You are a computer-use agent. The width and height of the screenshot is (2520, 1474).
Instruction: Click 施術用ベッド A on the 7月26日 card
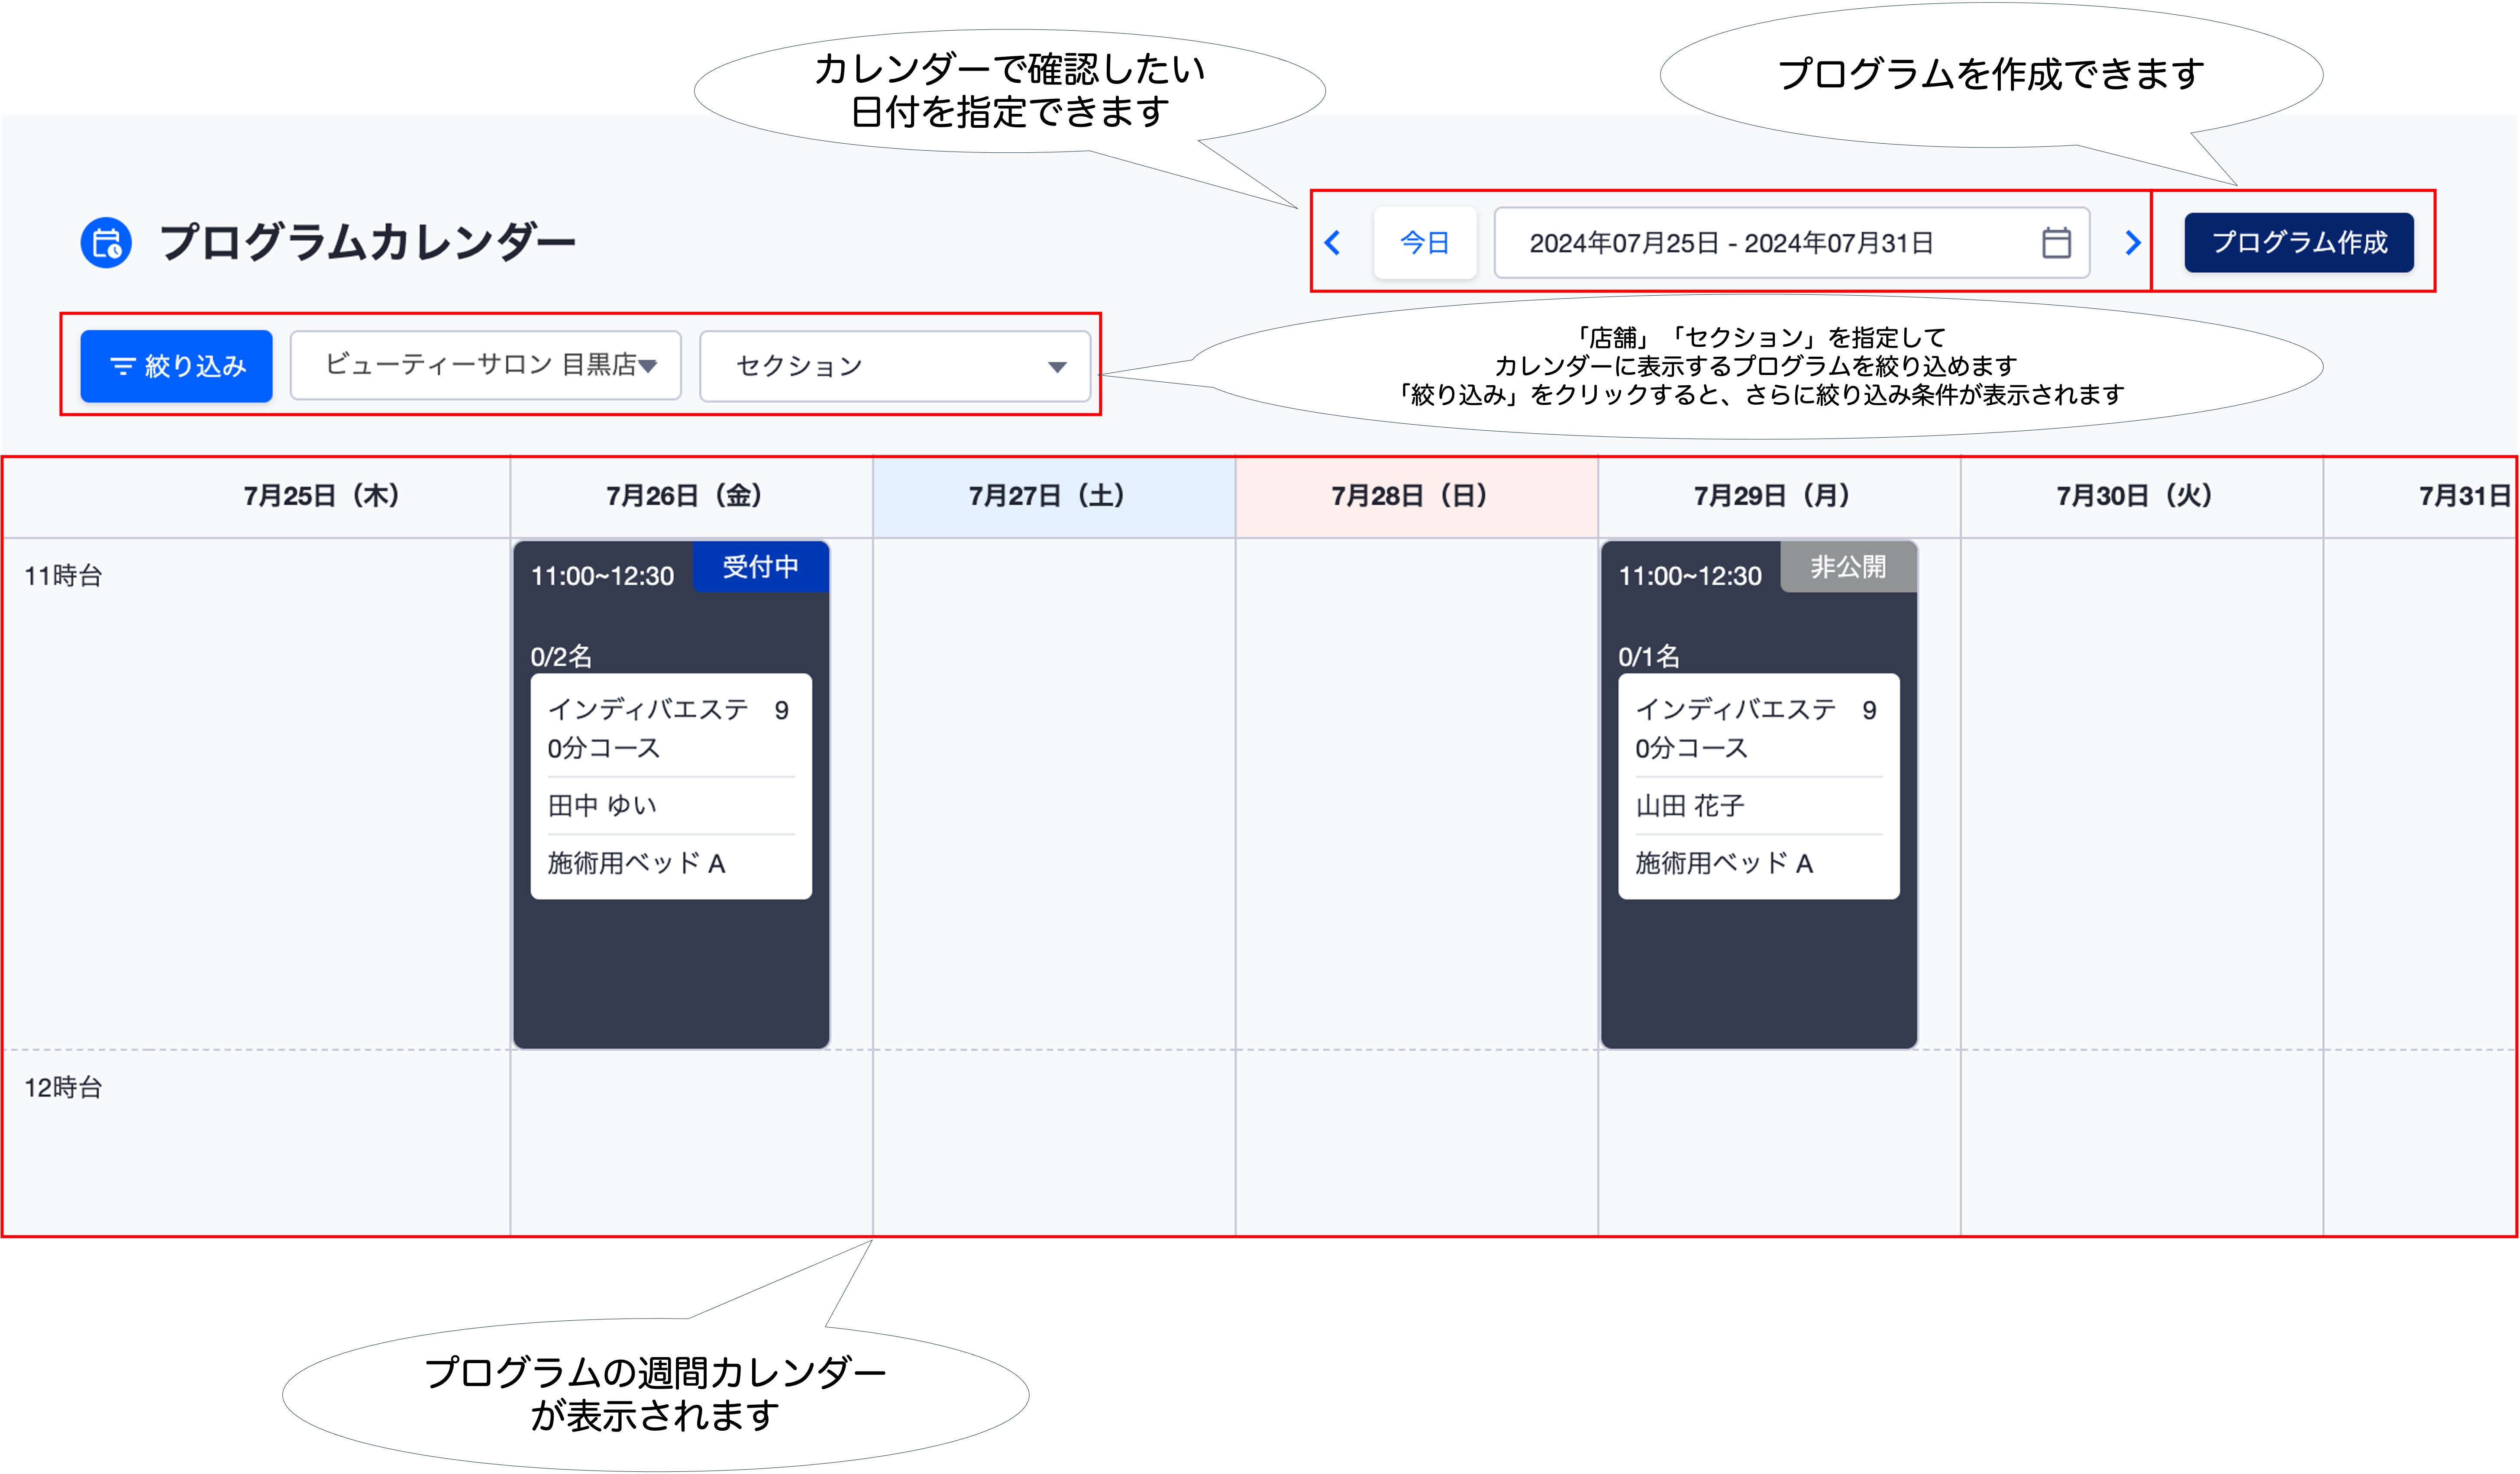pos(636,863)
